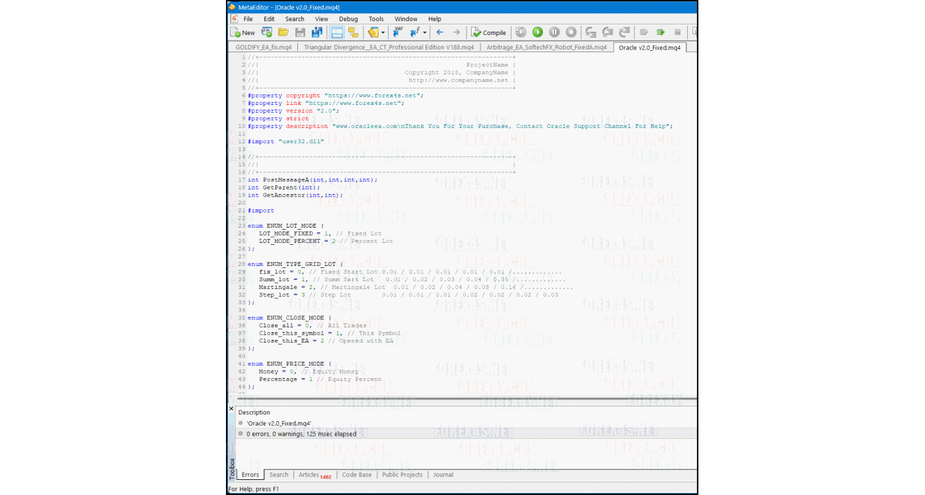Select the '0 errors, 0 warnings' result row
This screenshot has height=495, width=925.
467,434
